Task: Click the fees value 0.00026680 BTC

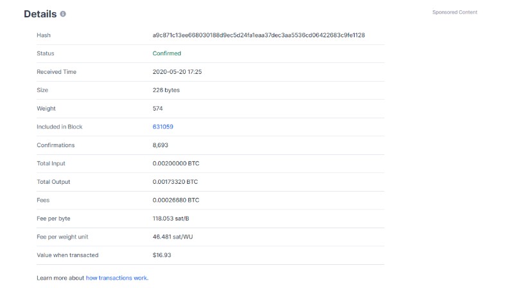Action: click(x=175, y=200)
